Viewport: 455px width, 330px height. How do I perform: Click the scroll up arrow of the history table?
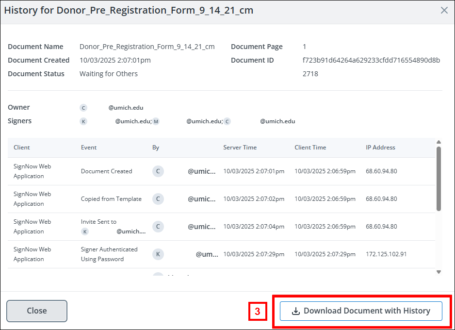439,142
